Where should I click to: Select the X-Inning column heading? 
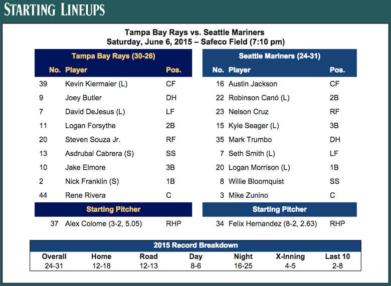pyautogui.click(x=290, y=256)
